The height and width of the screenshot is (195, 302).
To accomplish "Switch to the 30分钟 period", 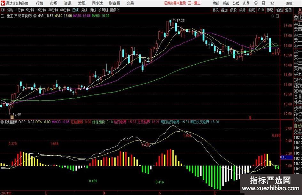I will pyautogui.click(x=53, y=10).
